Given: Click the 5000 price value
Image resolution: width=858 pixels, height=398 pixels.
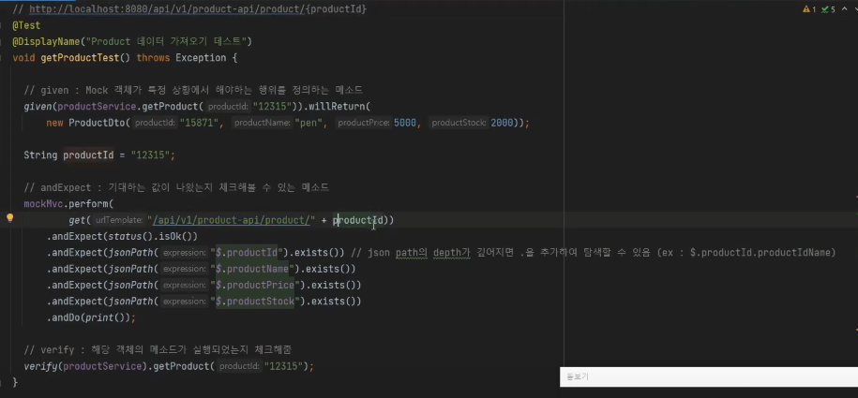Looking at the screenshot, I should [405, 123].
